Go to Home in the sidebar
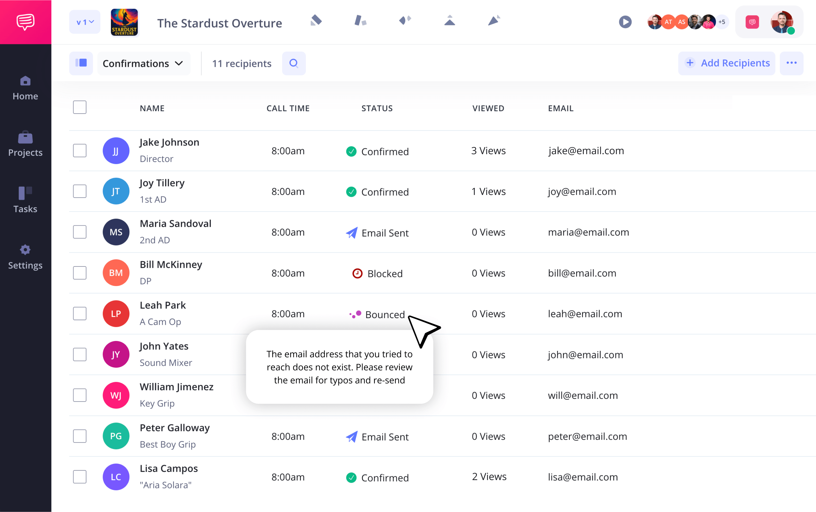This screenshot has width=816, height=512. (x=25, y=88)
